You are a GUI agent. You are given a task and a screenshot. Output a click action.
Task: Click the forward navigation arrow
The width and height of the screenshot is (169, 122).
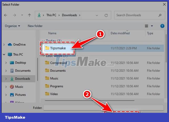14,15
